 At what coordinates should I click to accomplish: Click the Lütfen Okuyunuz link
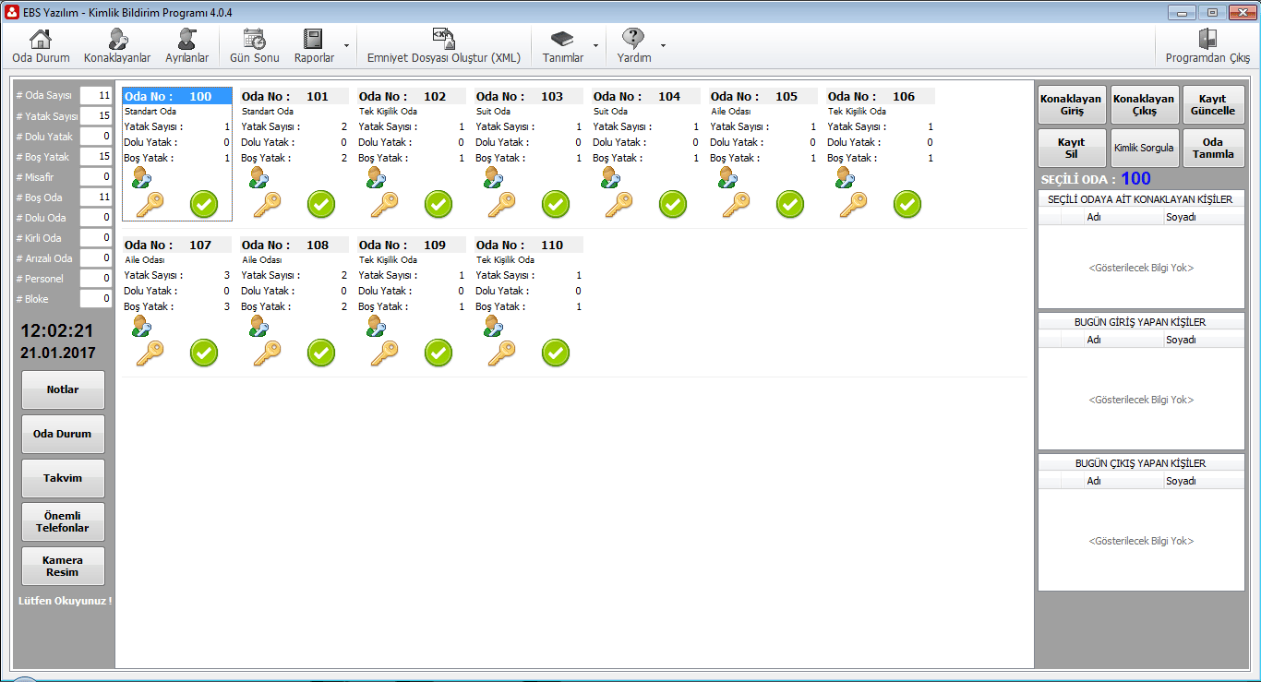(66, 601)
